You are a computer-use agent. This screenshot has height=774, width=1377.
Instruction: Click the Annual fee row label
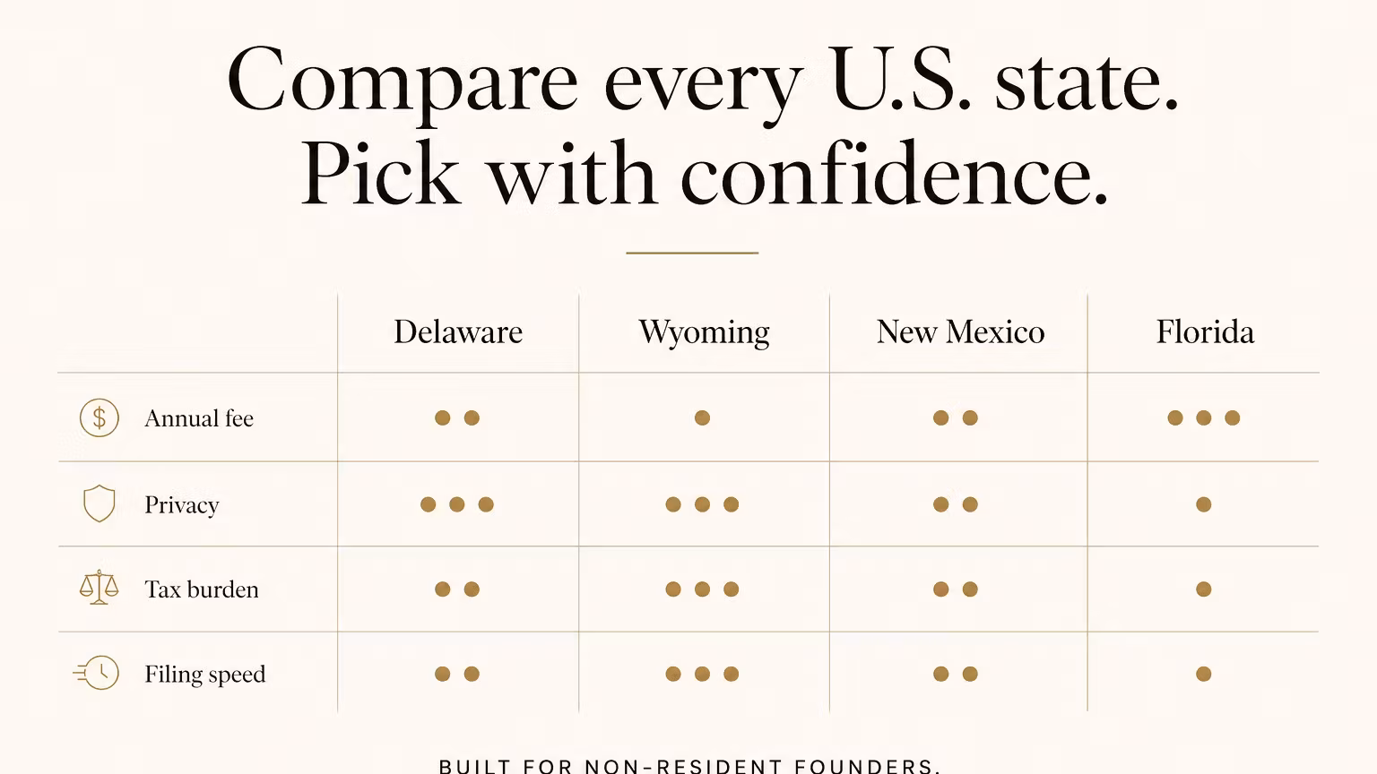pyautogui.click(x=199, y=418)
